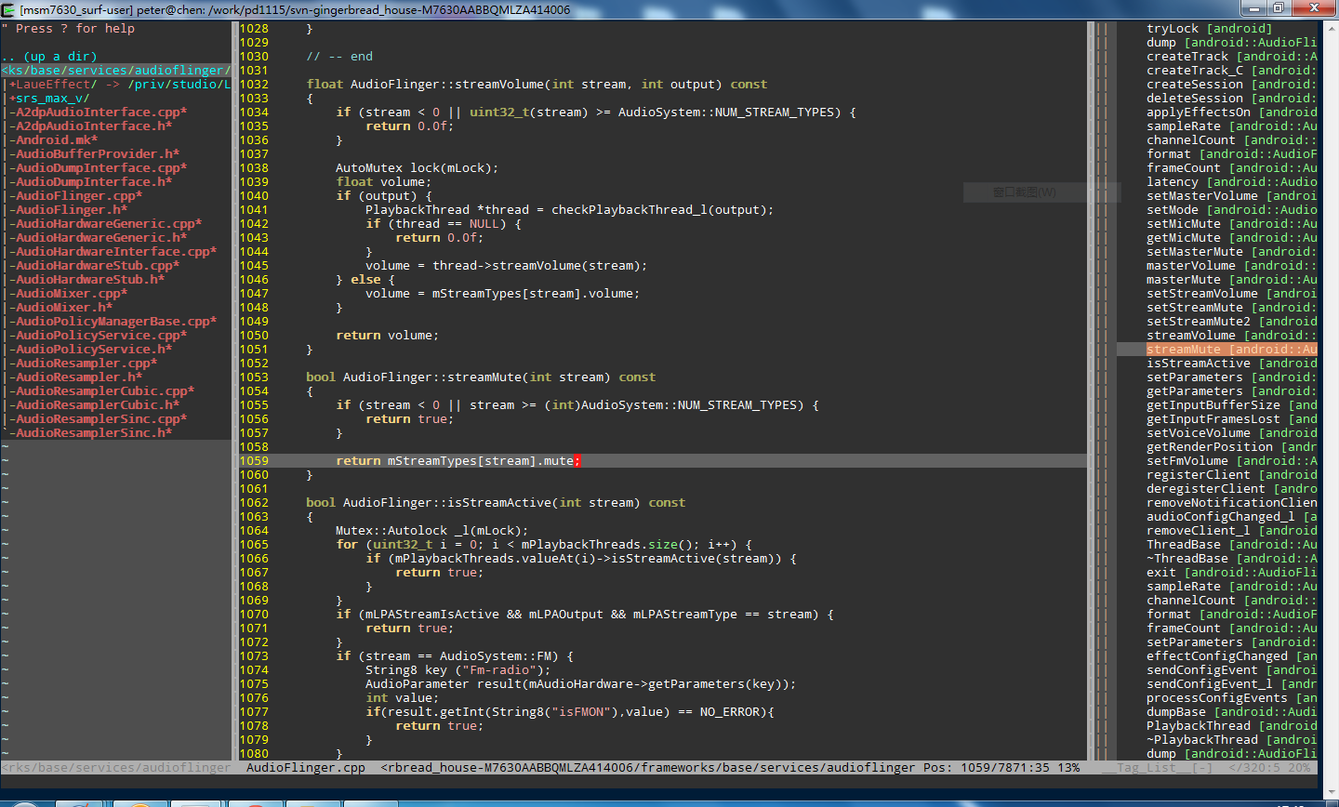This screenshot has width=1339, height=807.
Task: Place cursor on 'AutoMutex lock(mLock);' line
Action: click(418, 168)
